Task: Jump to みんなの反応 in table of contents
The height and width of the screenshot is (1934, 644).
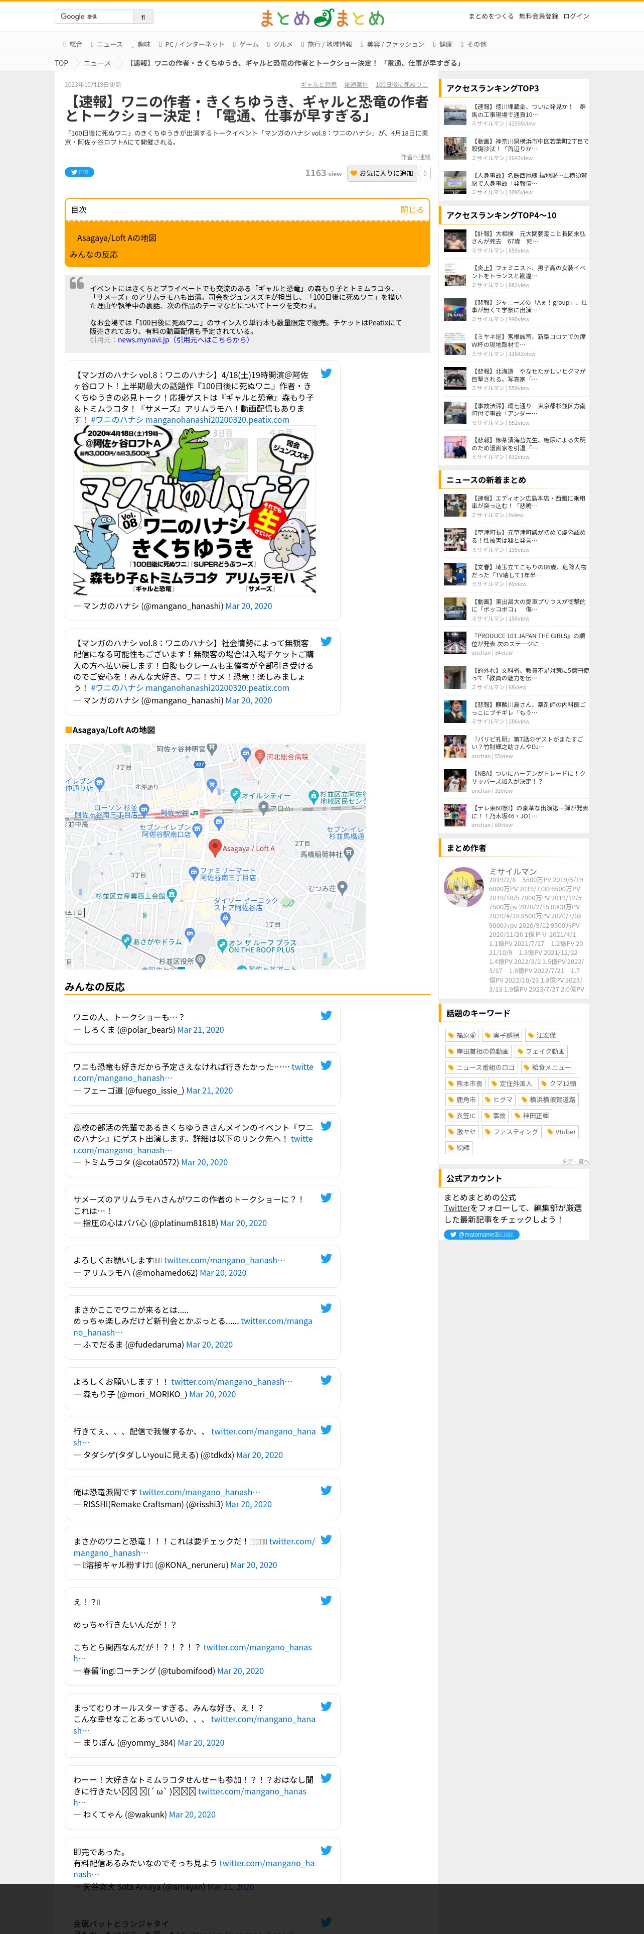Action: coord(94,255)
